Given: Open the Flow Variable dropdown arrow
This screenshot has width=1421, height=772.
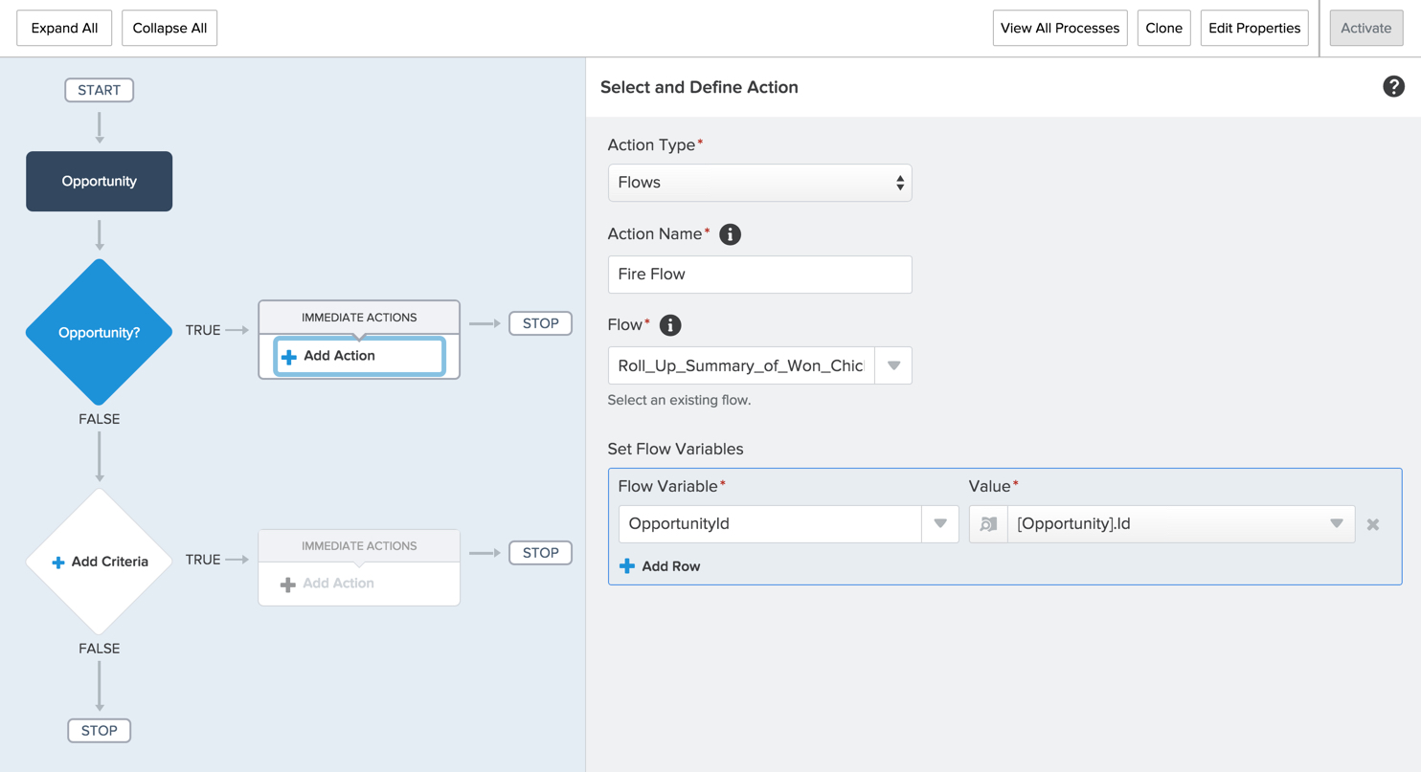Looking at the screenshot, I should point(940,524).
